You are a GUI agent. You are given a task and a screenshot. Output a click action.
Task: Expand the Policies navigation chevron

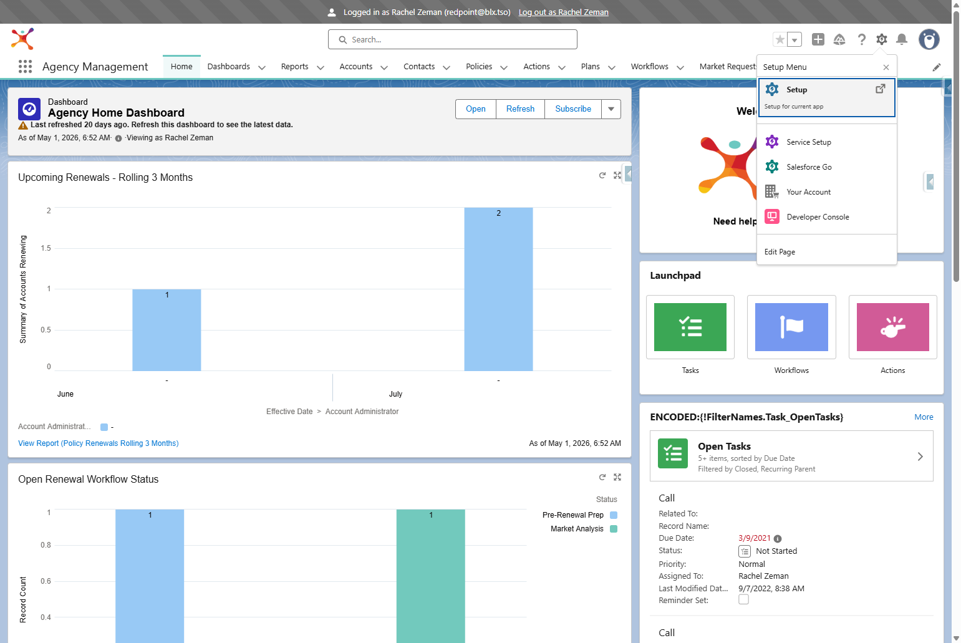tap(504, 67)
